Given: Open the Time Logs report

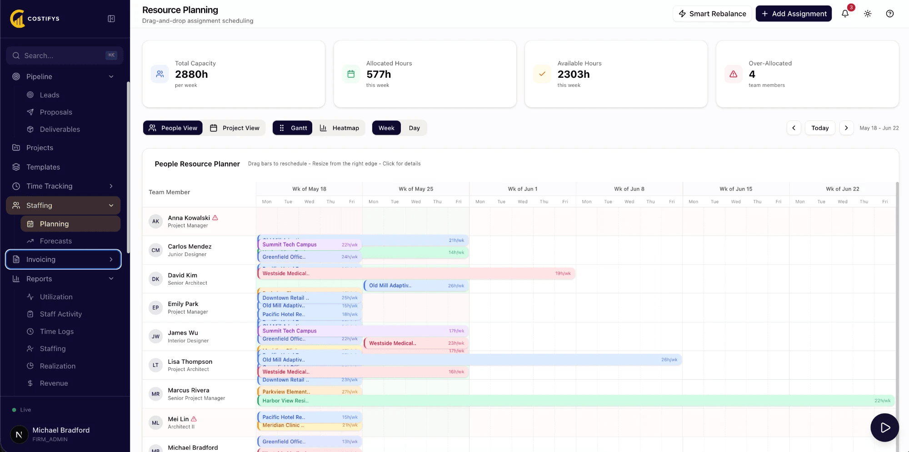Looking at the screenshot, I should [57, 331].
